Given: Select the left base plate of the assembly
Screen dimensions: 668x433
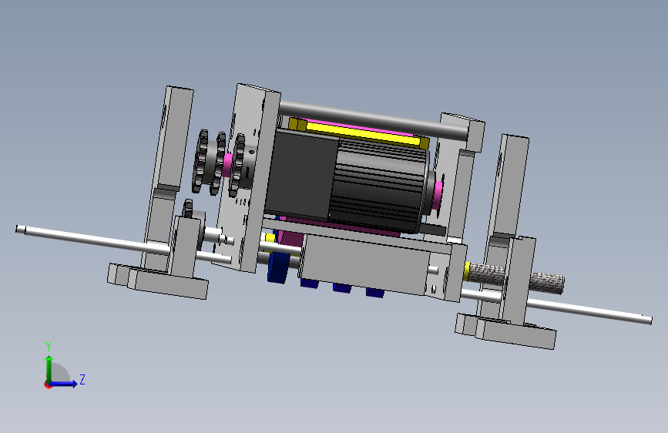Looking at the screenshot, I should (x=158, y=282).
